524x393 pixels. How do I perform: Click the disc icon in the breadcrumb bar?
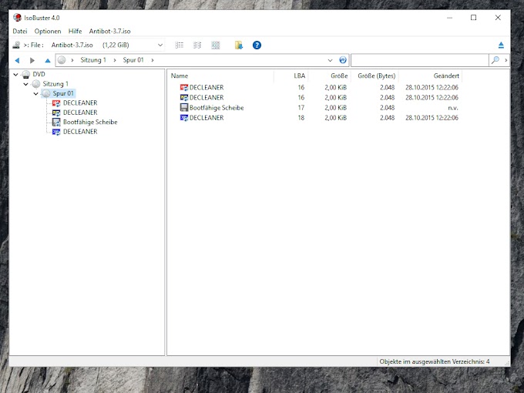click(62, 60)
